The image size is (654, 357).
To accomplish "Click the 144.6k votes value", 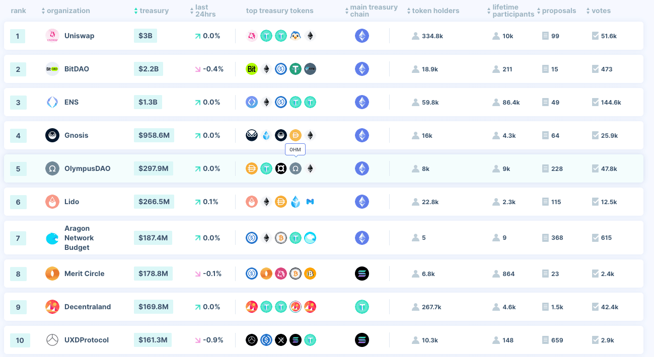I will click(x=611, y=102).
